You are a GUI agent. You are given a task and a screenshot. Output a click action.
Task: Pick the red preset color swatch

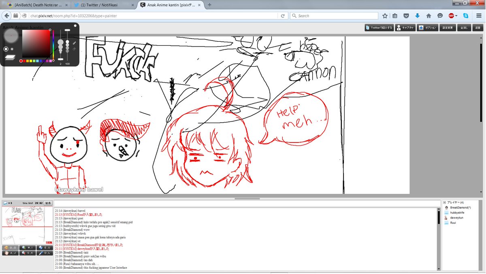(x=24, y=61)
